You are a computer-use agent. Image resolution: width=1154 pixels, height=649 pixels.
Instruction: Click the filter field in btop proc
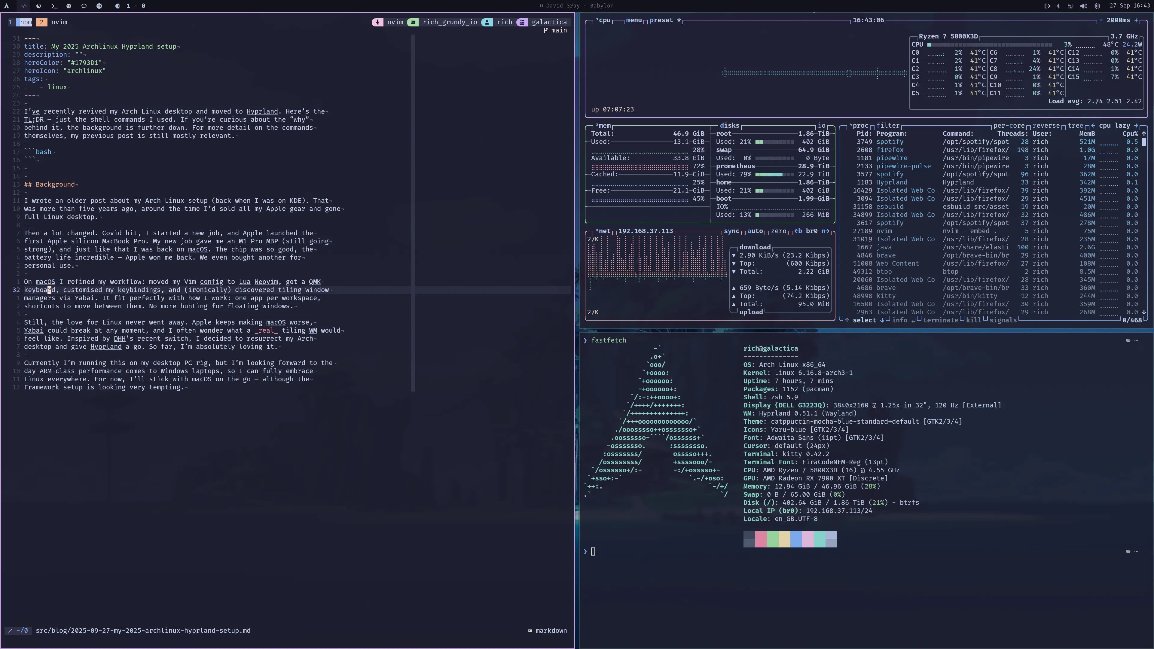tap(888, 125)
